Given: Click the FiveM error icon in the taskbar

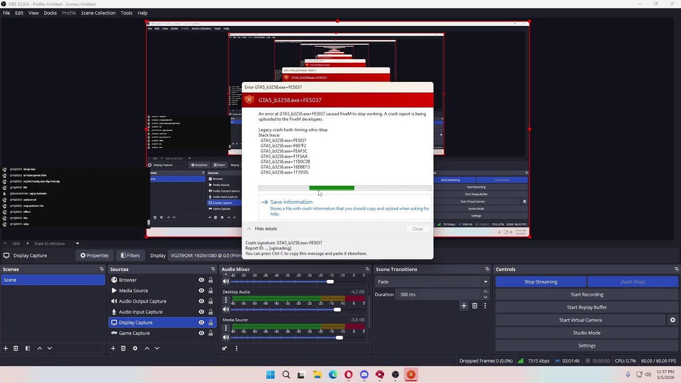Looking at the screenshot, I should click(x=411, y=374).
